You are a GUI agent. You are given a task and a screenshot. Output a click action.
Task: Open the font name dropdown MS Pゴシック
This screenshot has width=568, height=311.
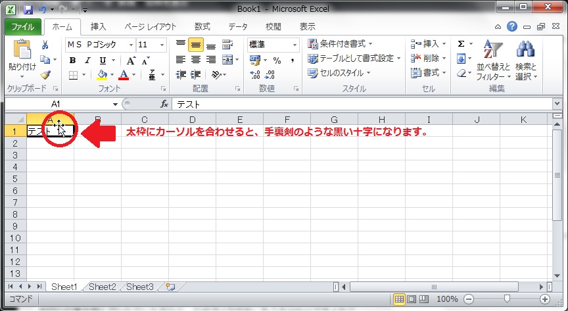coord(131,45)
